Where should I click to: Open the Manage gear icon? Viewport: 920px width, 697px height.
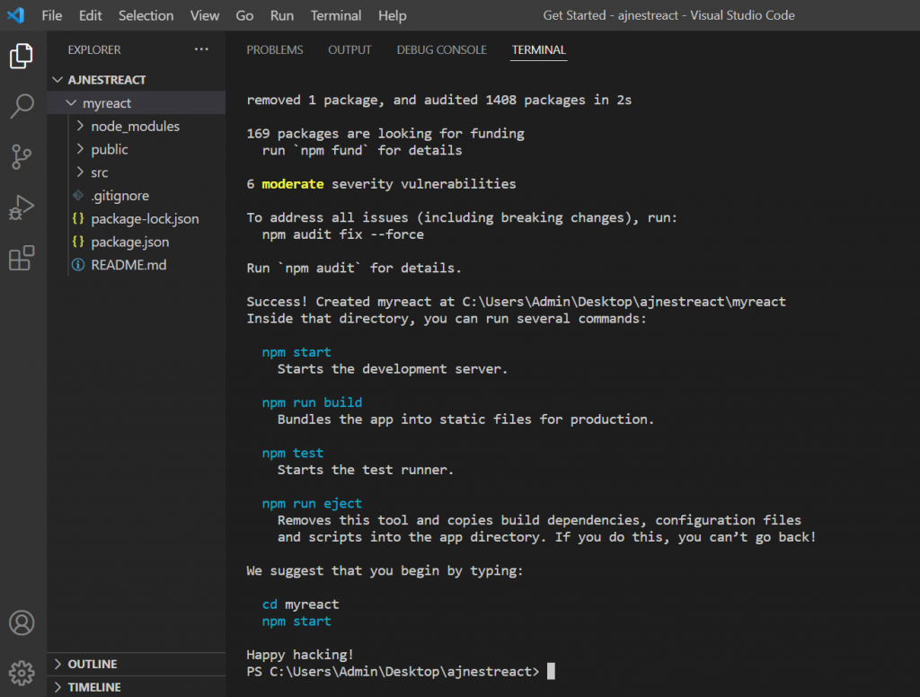(x=22, y=673)
